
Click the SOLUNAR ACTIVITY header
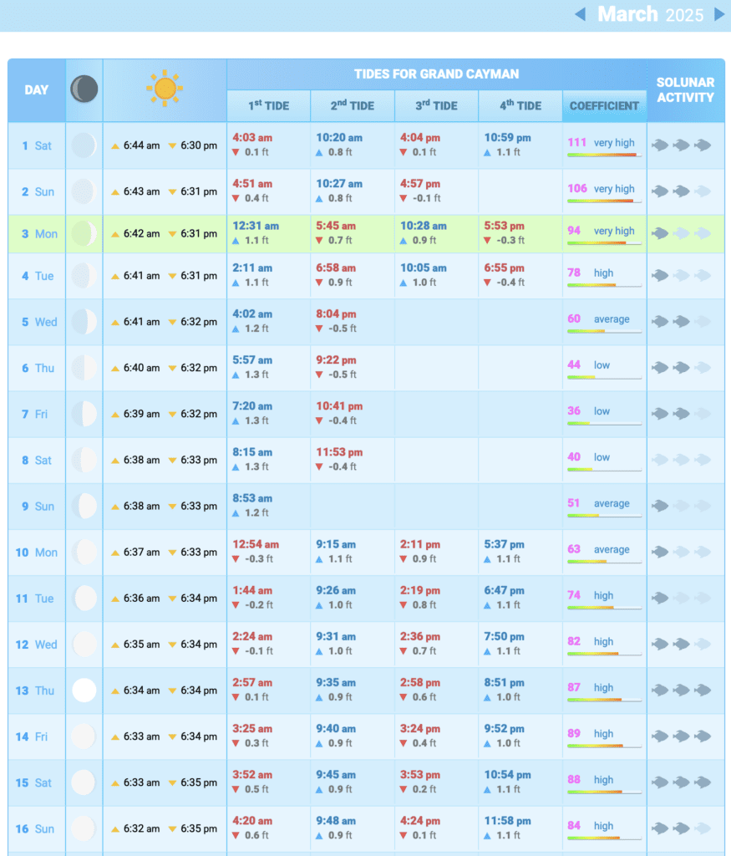[685, 89]
